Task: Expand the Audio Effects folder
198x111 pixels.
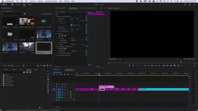Action: 2,79
